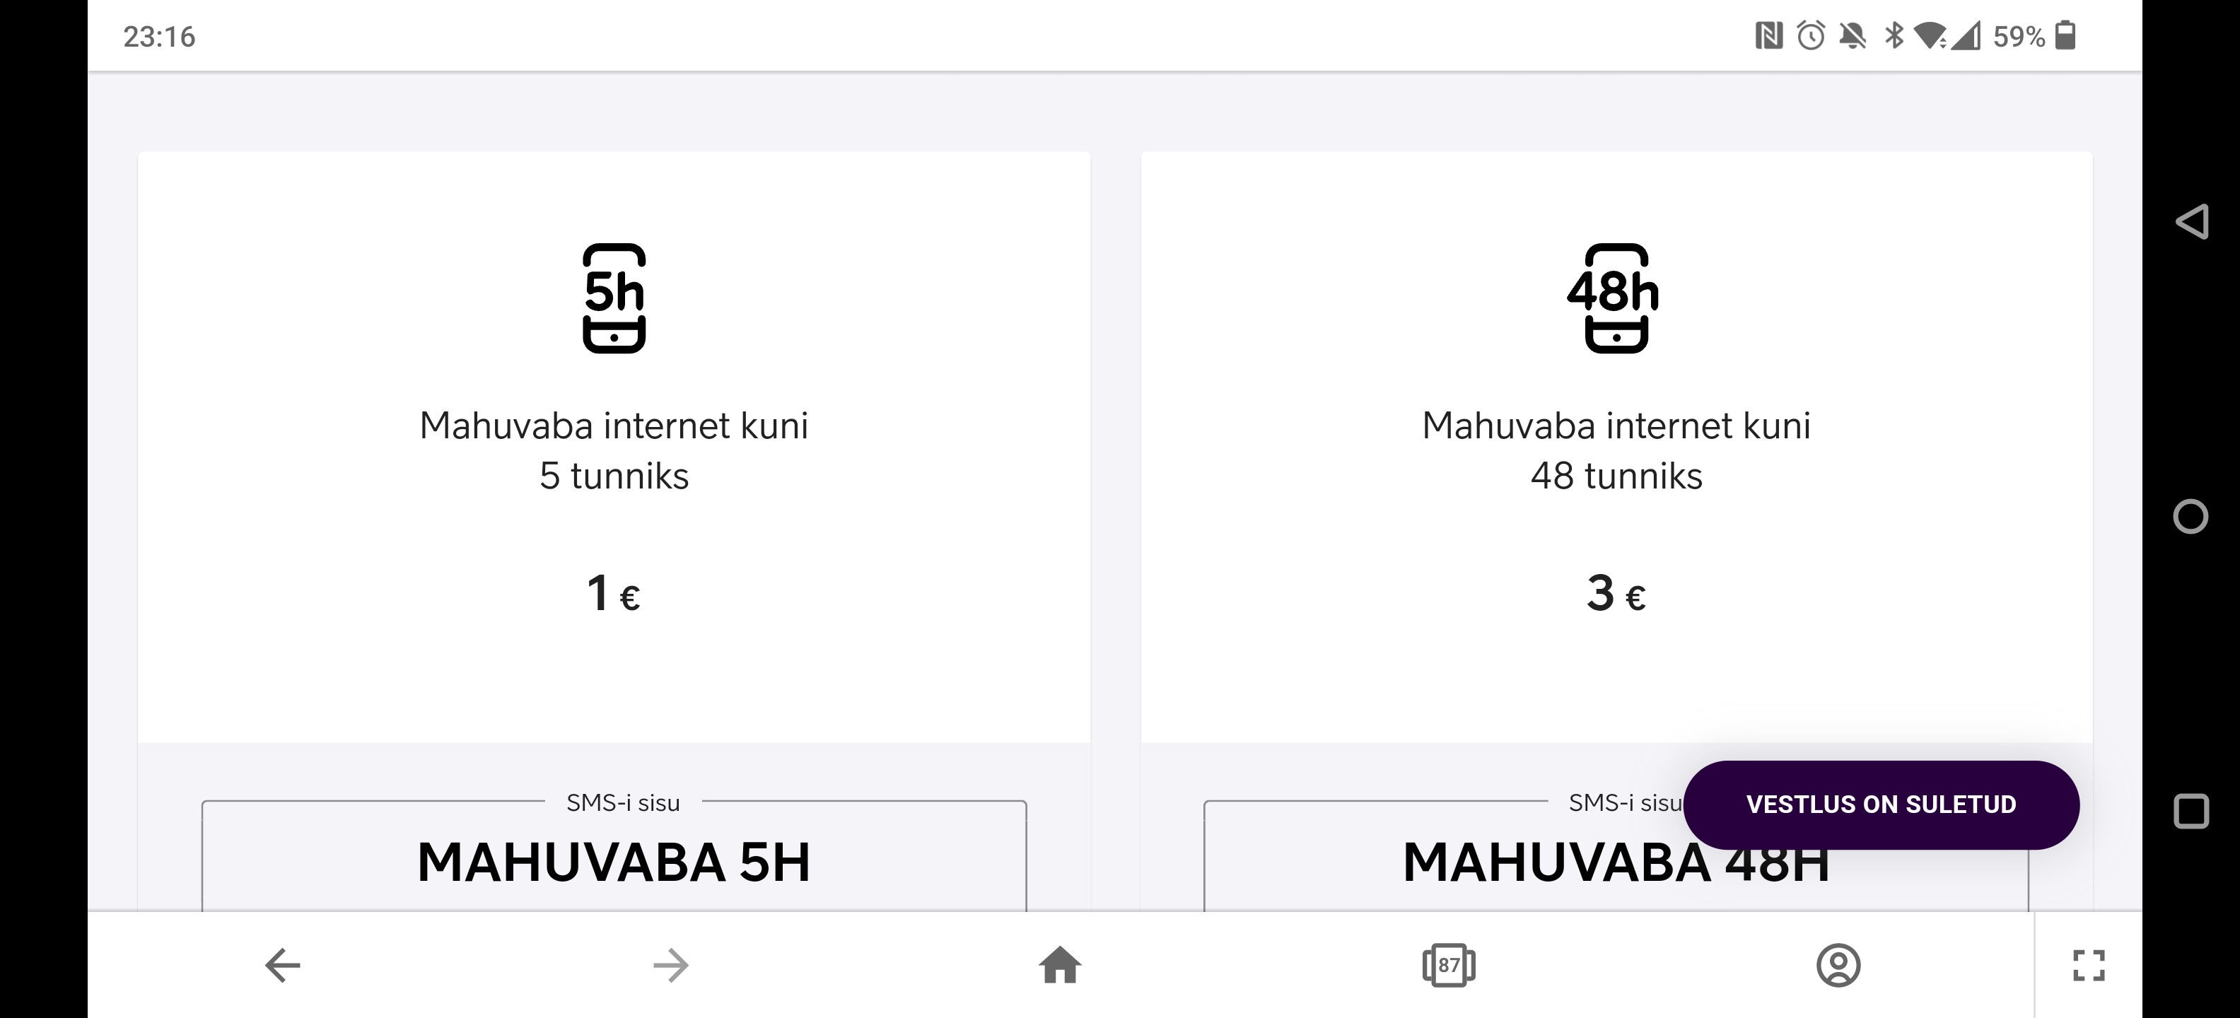
Task: Select the MAHUVABA 48H SMS content box
Action: [1616, 855]
